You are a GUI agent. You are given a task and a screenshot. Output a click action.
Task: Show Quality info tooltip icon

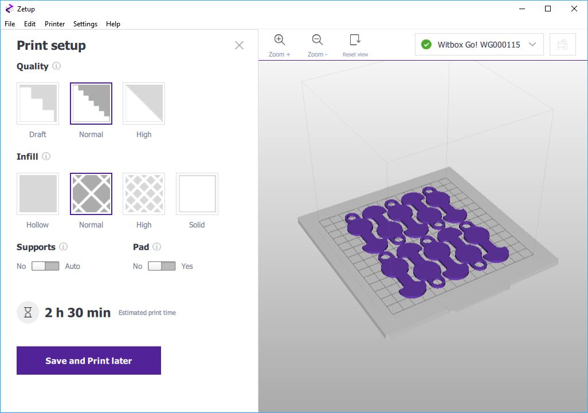56,66
